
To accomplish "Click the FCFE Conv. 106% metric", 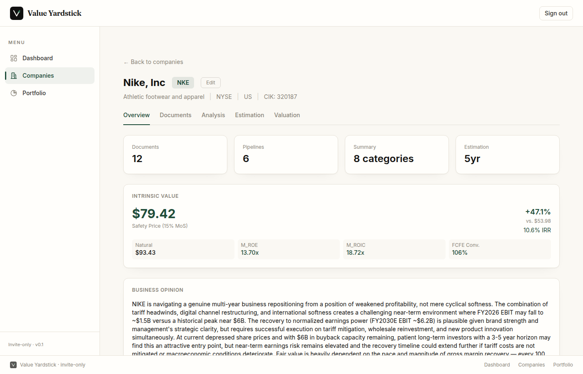I will [x=500, y=249].
